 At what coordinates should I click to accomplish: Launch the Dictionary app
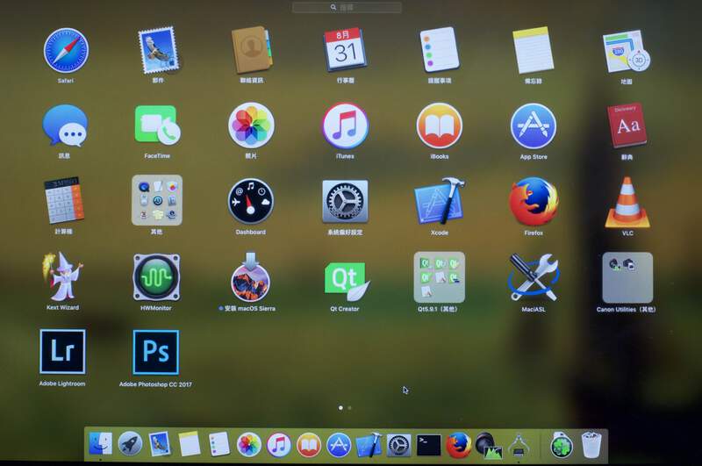pyautogui.click(x=627, y=126)
